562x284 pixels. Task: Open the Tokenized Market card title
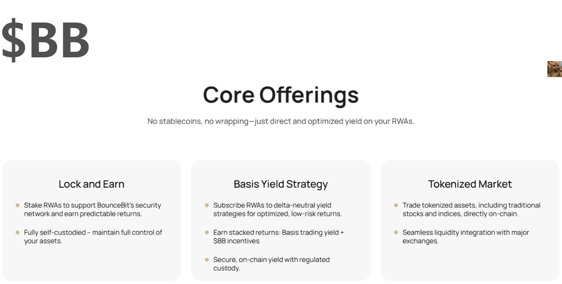(x=470, y=184)
